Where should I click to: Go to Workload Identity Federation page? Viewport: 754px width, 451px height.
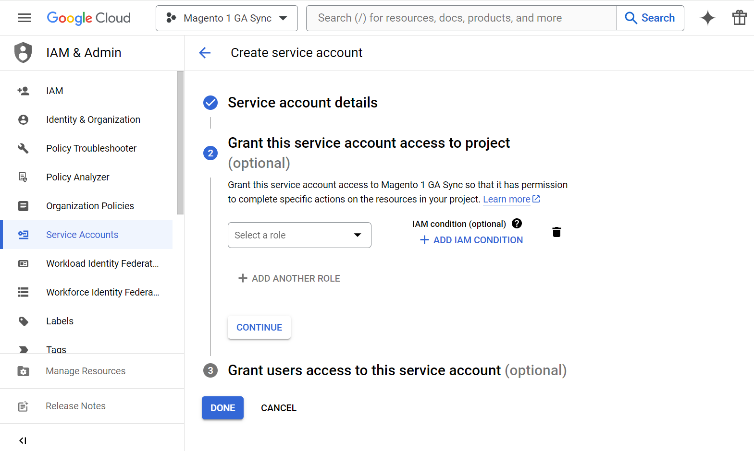[x=102, y=263]
